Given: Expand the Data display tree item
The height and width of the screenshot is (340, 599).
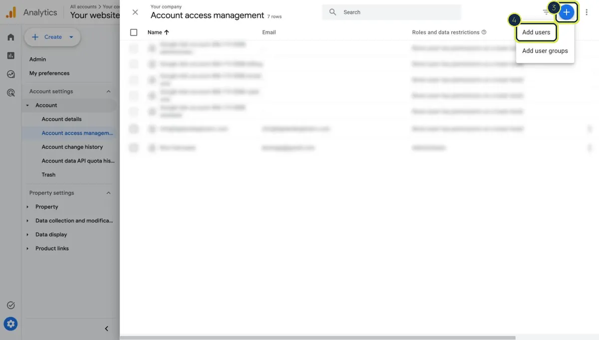Looking at the screenshot, I should coord(27,235).
